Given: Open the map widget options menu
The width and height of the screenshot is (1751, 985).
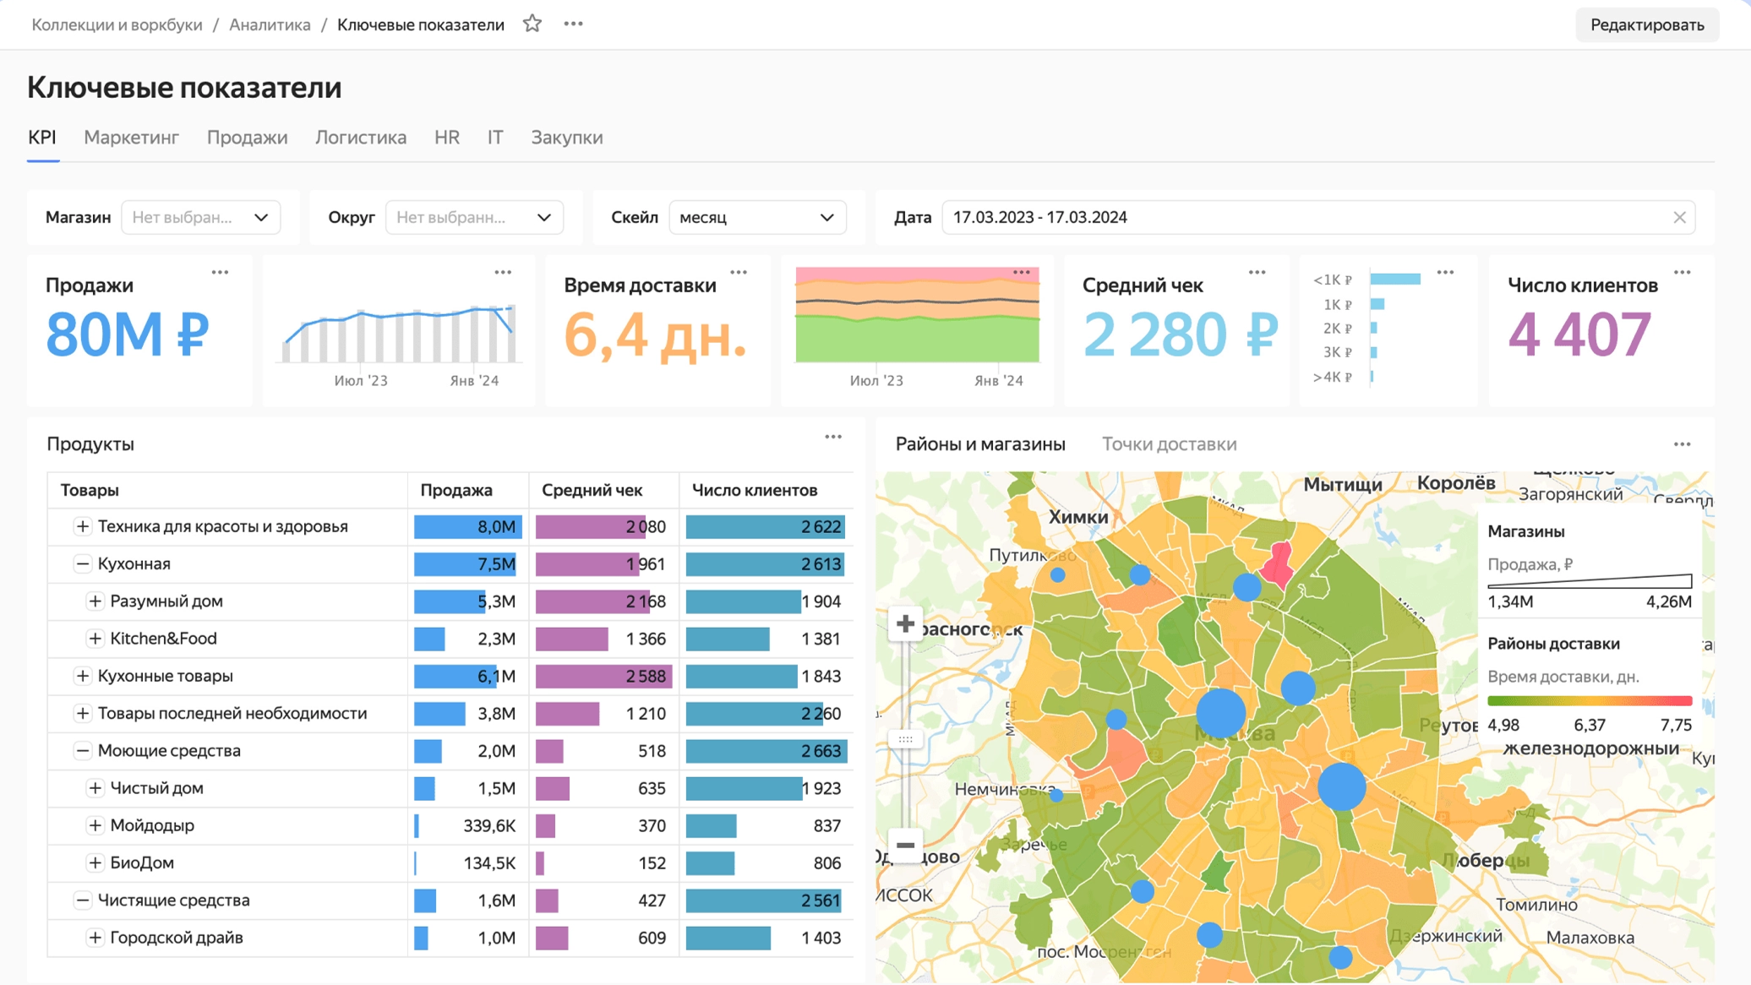Looking at the screenshot, I should [1682, 443].
